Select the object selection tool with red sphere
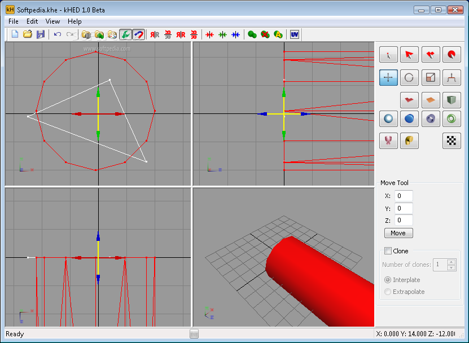Screen dimensions: 469x343 (452, 54)
